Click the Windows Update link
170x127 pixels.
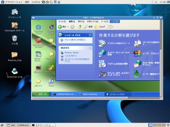tap(72, 53)
